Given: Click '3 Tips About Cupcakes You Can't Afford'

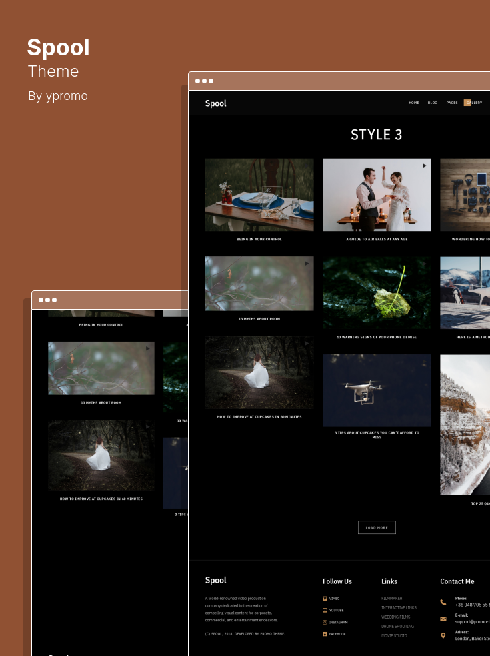Looking at the screenshot, I should coord(377,435).
